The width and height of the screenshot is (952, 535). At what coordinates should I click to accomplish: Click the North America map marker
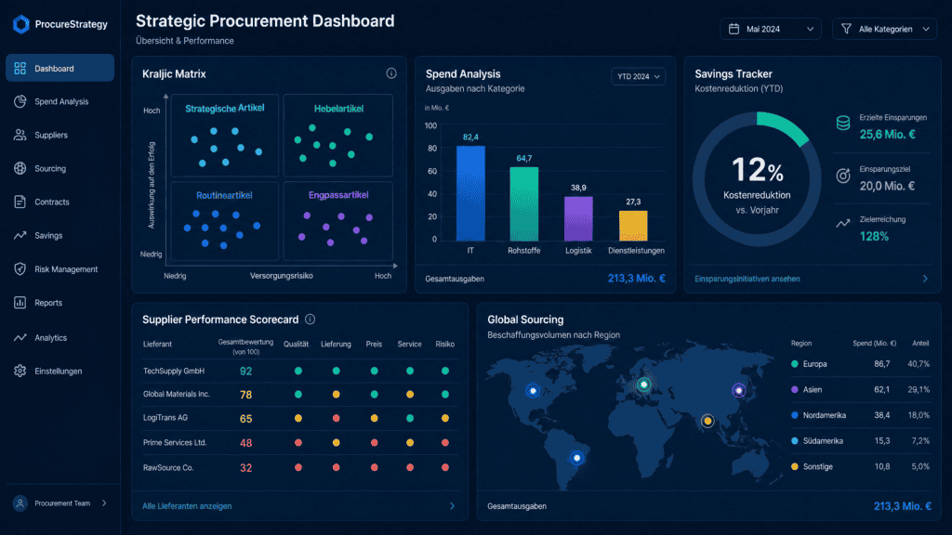[533, 391]
